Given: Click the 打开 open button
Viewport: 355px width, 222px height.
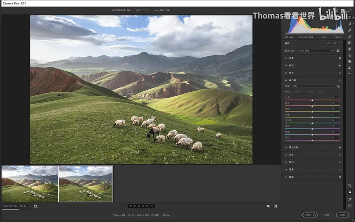Looking at the screenshot, I should point(308,215).
